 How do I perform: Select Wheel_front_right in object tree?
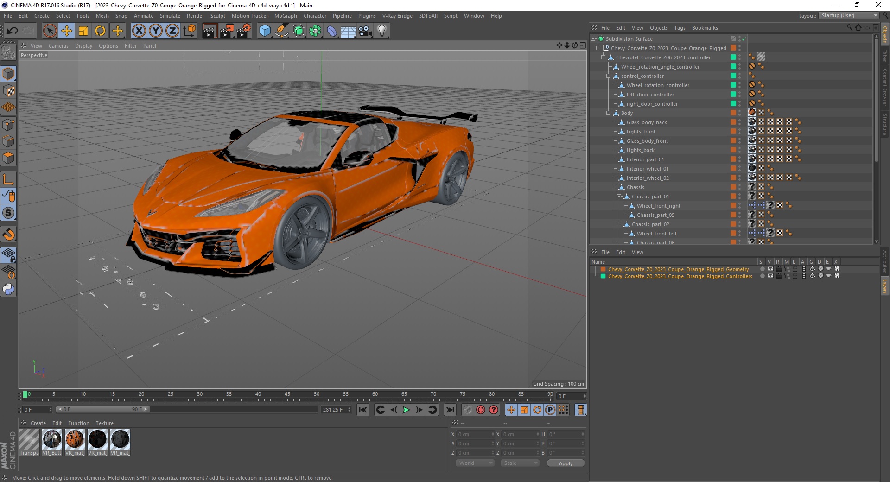[x=658, y=206]
